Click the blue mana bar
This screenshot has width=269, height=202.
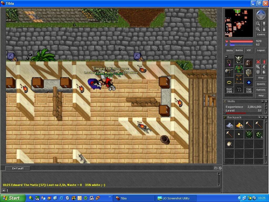coord(241,45)
